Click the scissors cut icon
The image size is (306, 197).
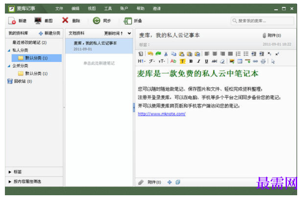[166, 54]
